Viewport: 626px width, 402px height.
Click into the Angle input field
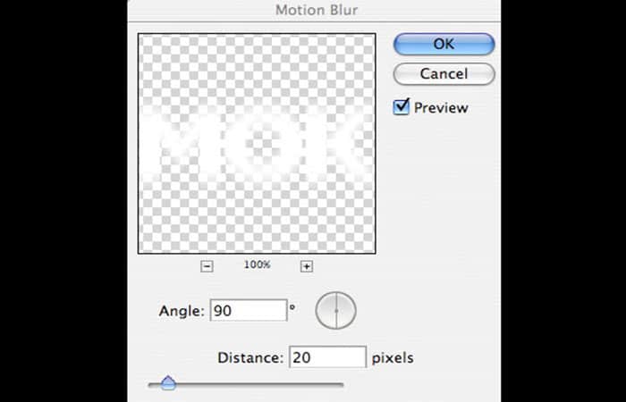tap(249, 310)
